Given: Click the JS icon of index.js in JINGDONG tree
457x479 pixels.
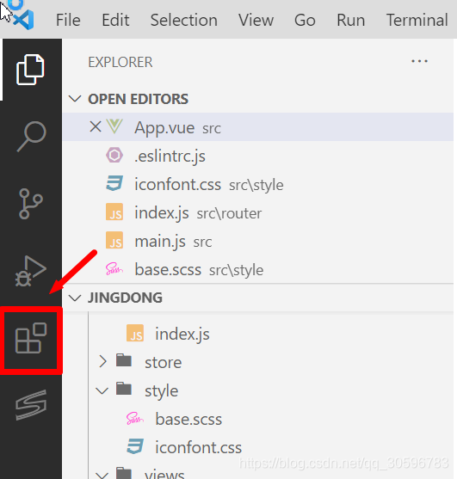Looking at the screenshot, I should 135,333.
